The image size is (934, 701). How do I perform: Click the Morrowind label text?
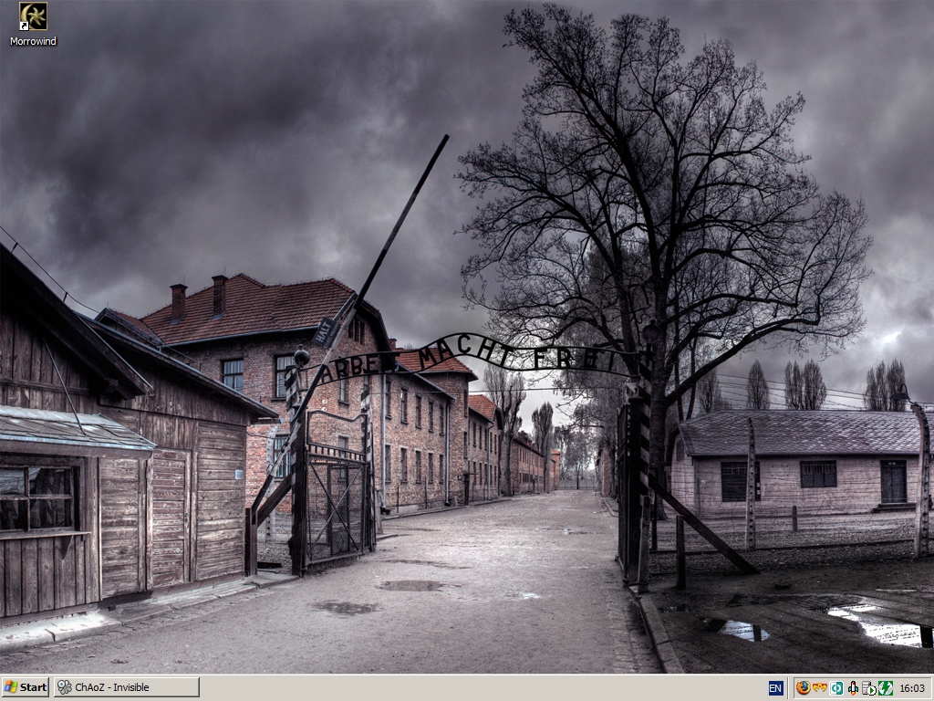33,41
